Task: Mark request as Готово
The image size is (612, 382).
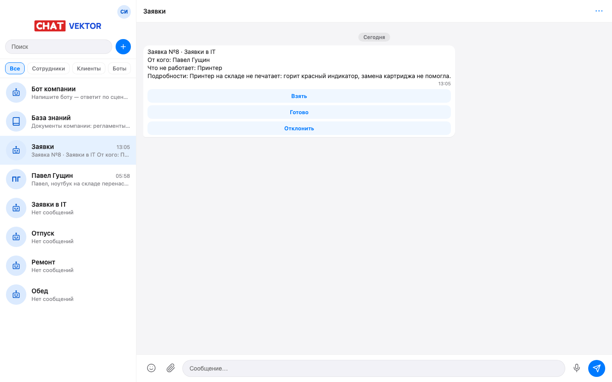Action: 299,112
